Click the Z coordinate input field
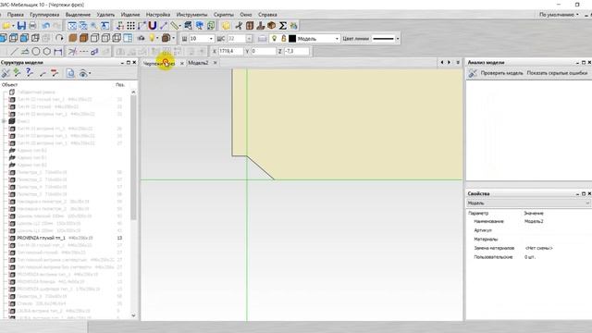 (297, 51)
